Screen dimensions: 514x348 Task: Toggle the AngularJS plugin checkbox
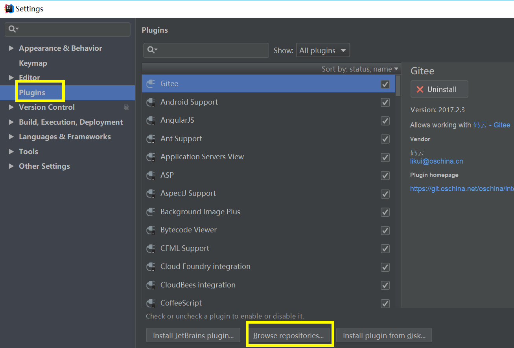point(385,121)
